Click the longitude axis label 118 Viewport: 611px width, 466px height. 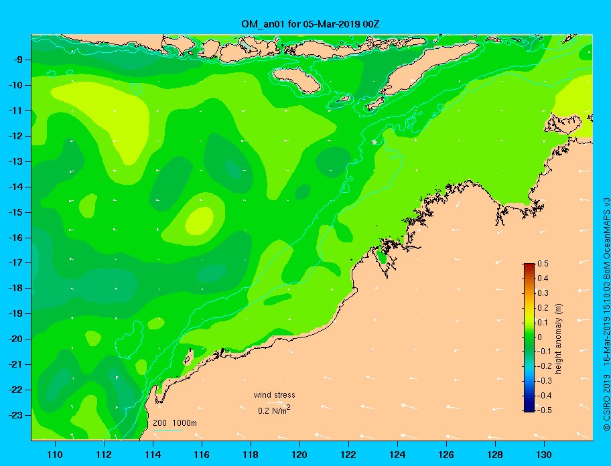[x=251, y=455]
